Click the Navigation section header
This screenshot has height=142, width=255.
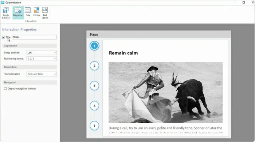coord(30,82)
